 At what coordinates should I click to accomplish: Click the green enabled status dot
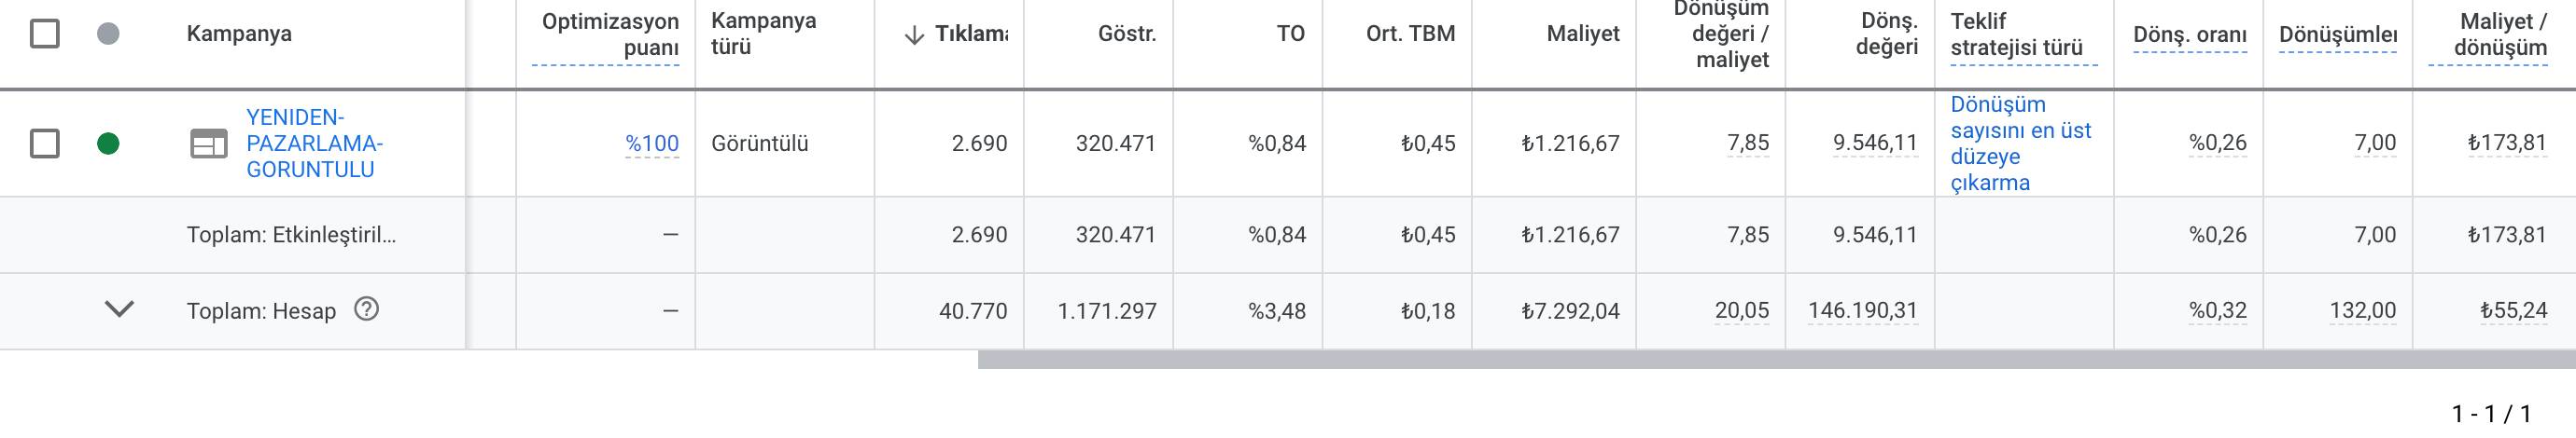[x=108, y=144]
